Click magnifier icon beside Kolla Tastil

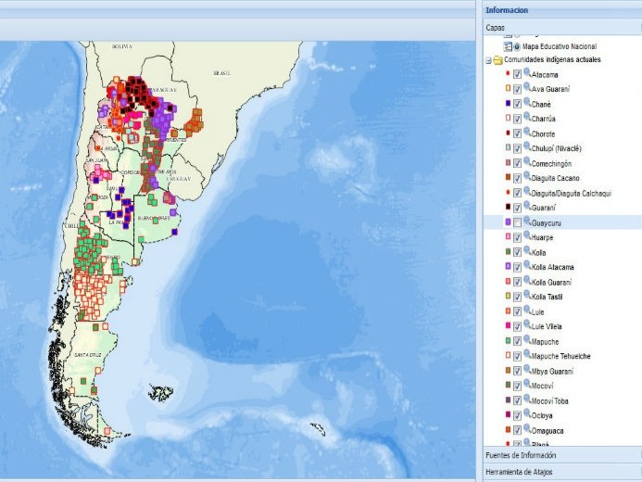click(526, 296)
